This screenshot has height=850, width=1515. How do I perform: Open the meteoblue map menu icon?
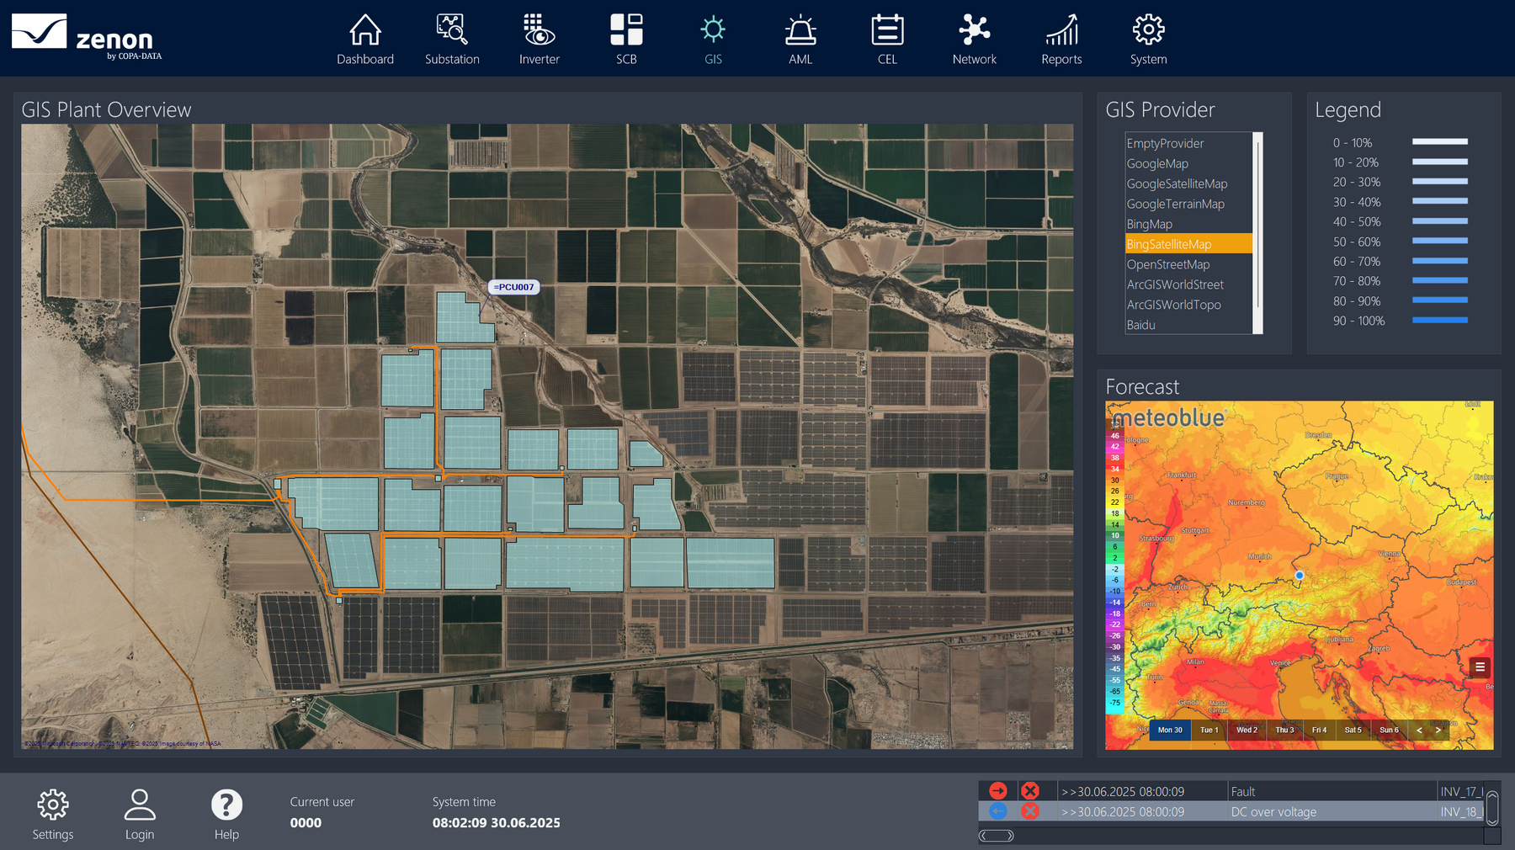tap(1480, 667)
